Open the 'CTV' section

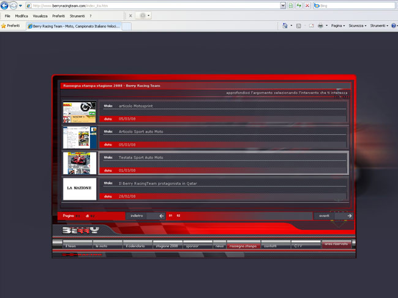point(306,245)
